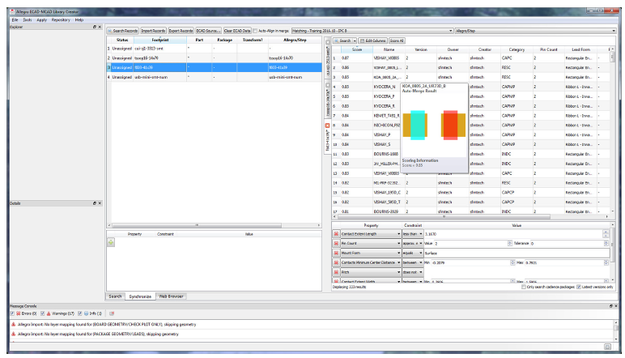The width and height of the screenshot is (625, 358).
Task: Open the Search dropdown above results table
Action: pyautogui.click(x=346, y=40)
